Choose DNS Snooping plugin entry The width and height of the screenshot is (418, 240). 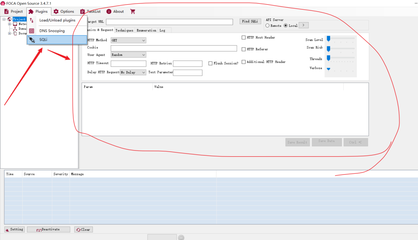coord(57,31)
